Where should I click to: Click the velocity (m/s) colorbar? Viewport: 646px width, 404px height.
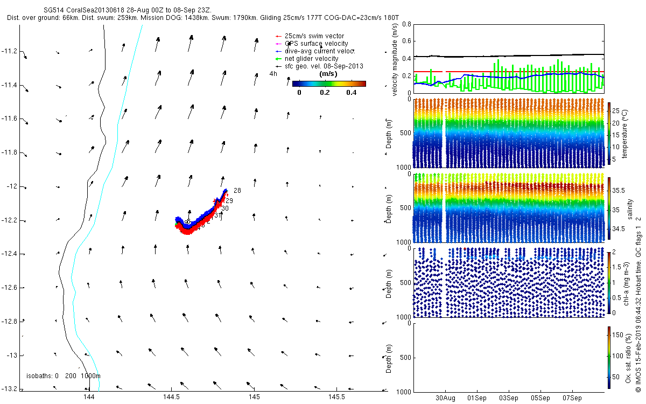[329, 83]
